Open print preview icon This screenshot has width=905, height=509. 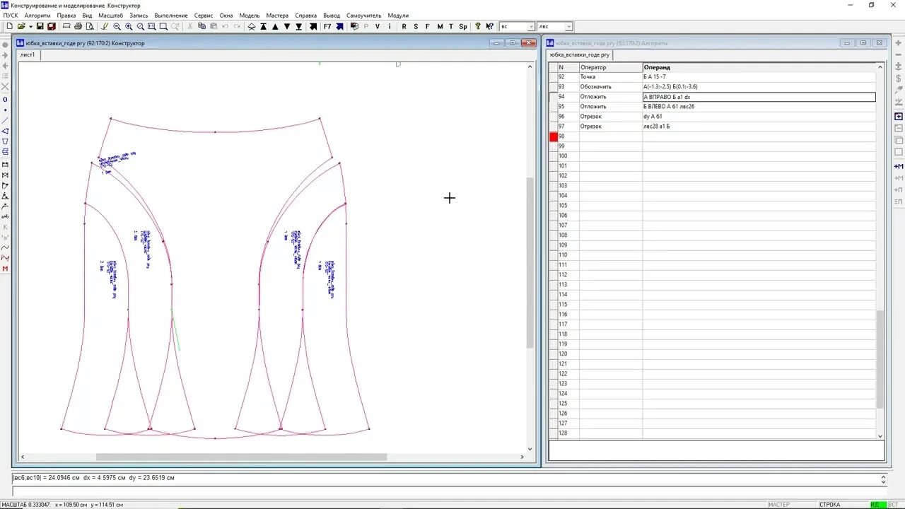point(89,26)
